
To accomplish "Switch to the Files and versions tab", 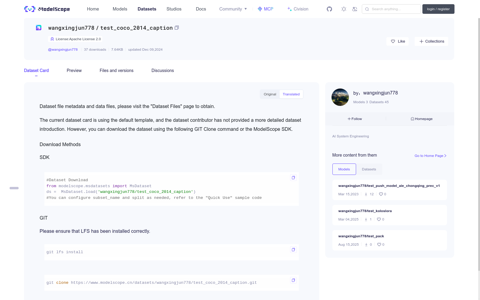I will 117,70.
